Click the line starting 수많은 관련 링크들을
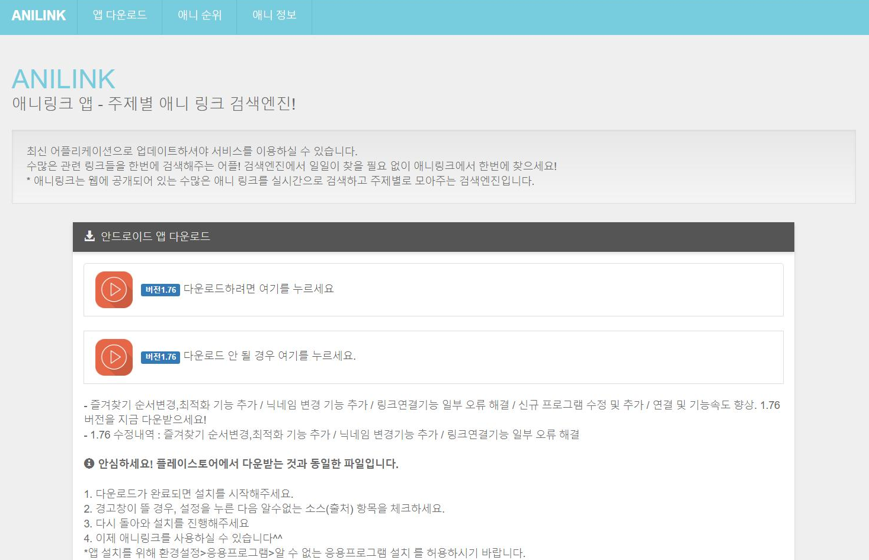This screenshot has height=560, width=869. [291, 166]
